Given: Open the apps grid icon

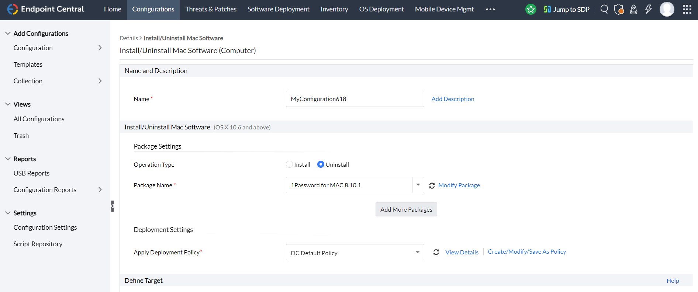Looking at the screenshot, I should click(687, 9).
